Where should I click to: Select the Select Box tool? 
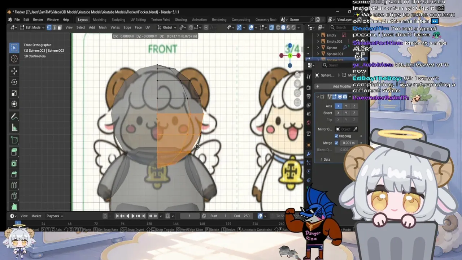tap(14, 48)
